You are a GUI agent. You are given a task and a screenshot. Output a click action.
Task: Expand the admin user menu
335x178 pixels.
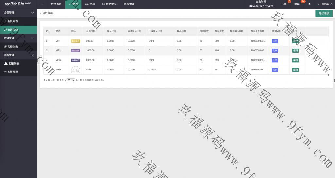(325, 4)
